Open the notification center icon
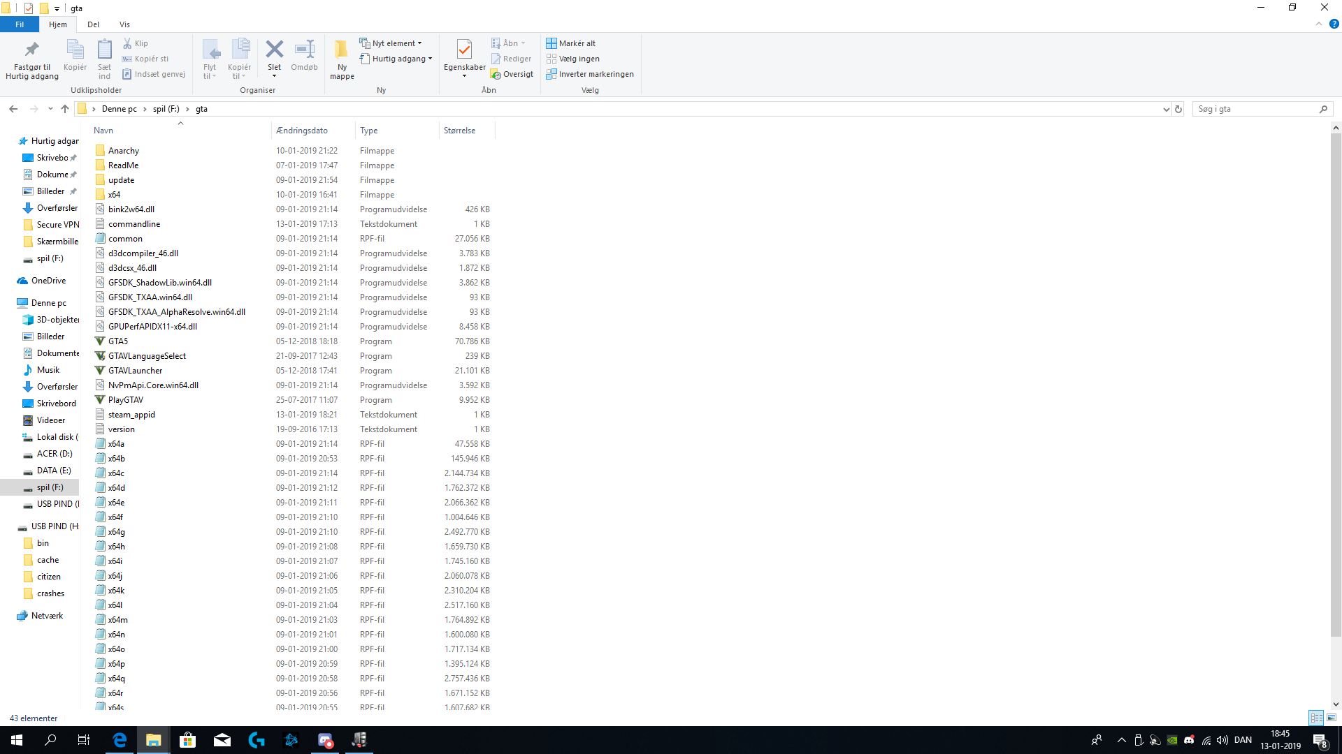 click(1320, 741)
